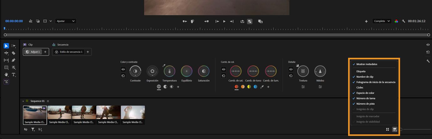Image resolution: width=432 pixels, height=139 pixels.
Task: Click the Equilibrio color wheel
Action: pyautogui.click(x=187, y=71)
